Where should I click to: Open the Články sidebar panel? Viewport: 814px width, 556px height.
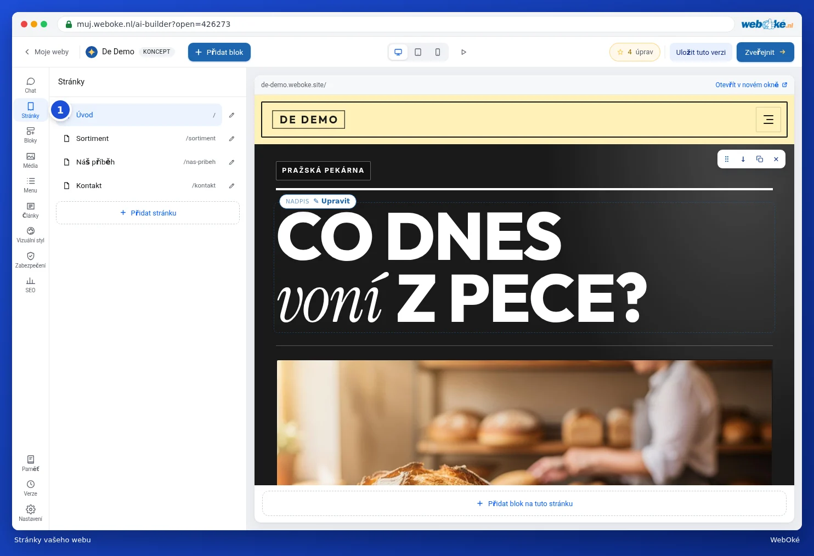click(x=31, y=210)
